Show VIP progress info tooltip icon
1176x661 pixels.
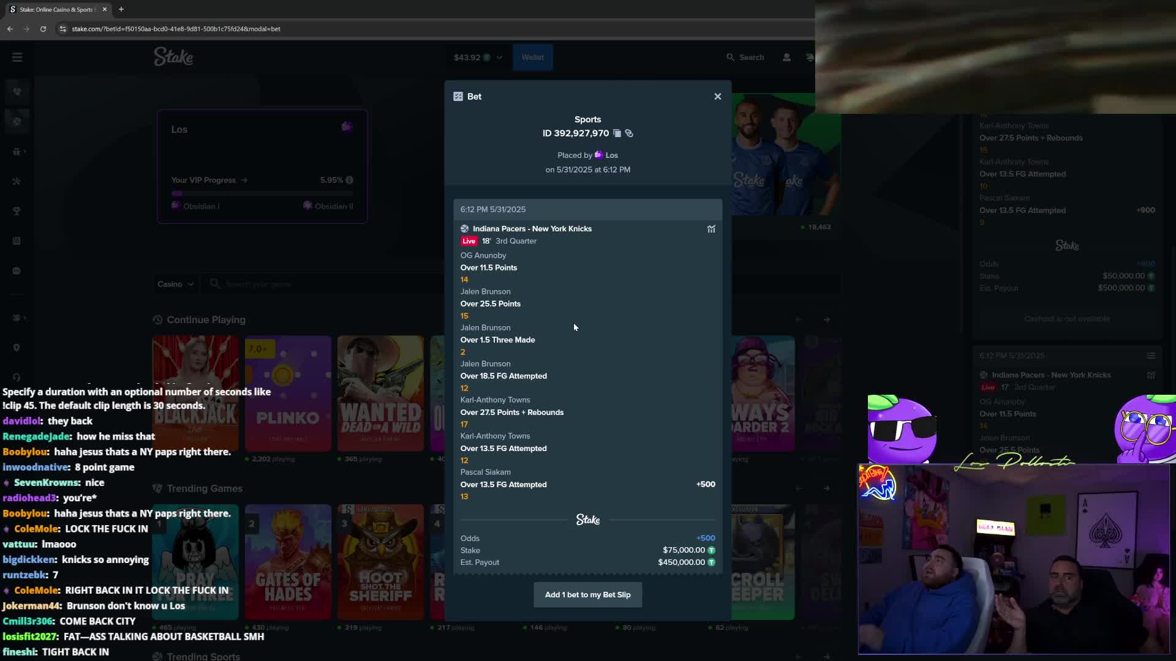pyautogui.click(x=349, y=180)
